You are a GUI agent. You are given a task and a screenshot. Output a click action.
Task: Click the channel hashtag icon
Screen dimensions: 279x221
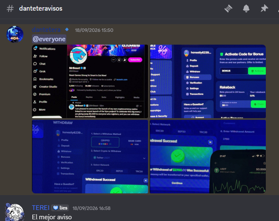(10, 8)
